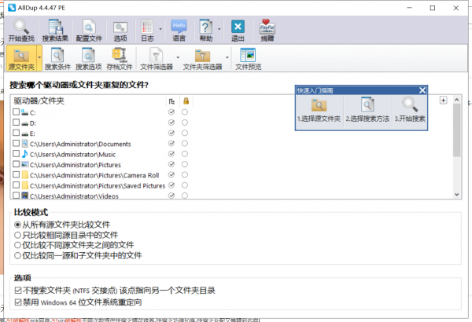
Task: Click C: drive icon in list
Action: coord(24,112)
